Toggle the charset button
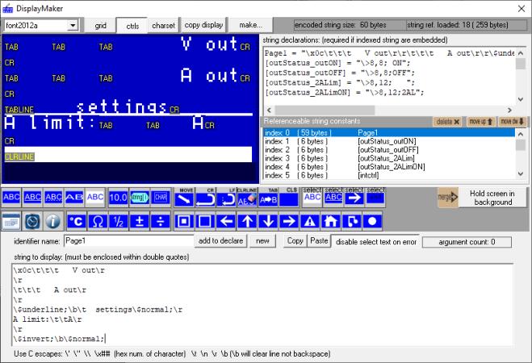The image size is (532, 363). click(x=163, y=26)
